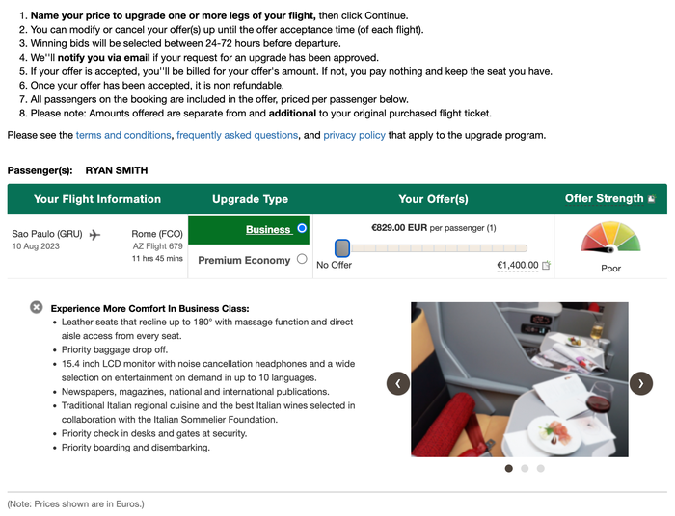Click the Business upgrade type label
The height and width of the screenshot is (516, 675).
[269, 230]
